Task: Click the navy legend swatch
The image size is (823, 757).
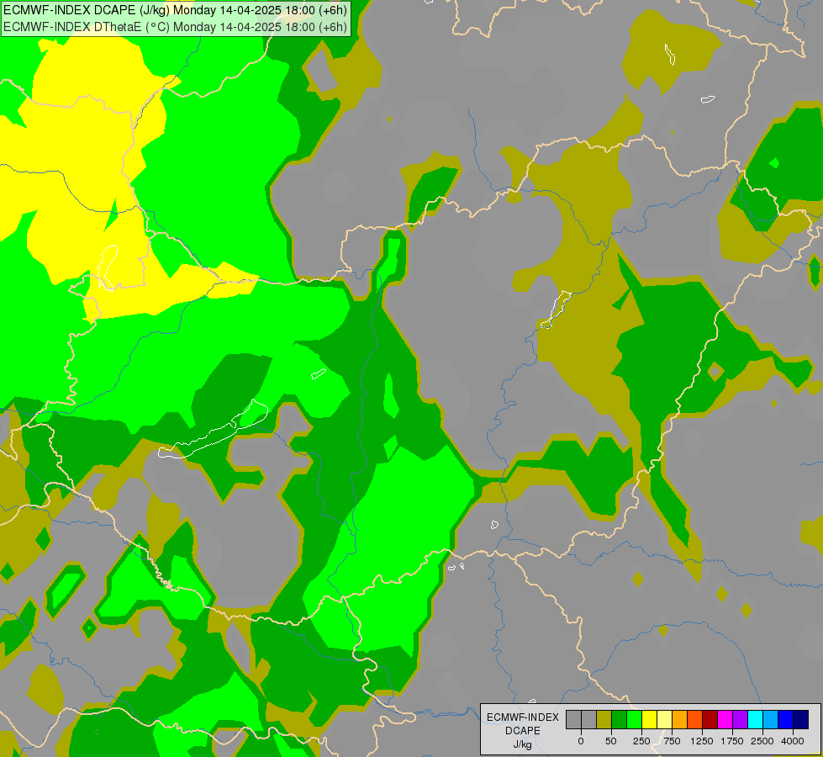Action: coord(801,719)
